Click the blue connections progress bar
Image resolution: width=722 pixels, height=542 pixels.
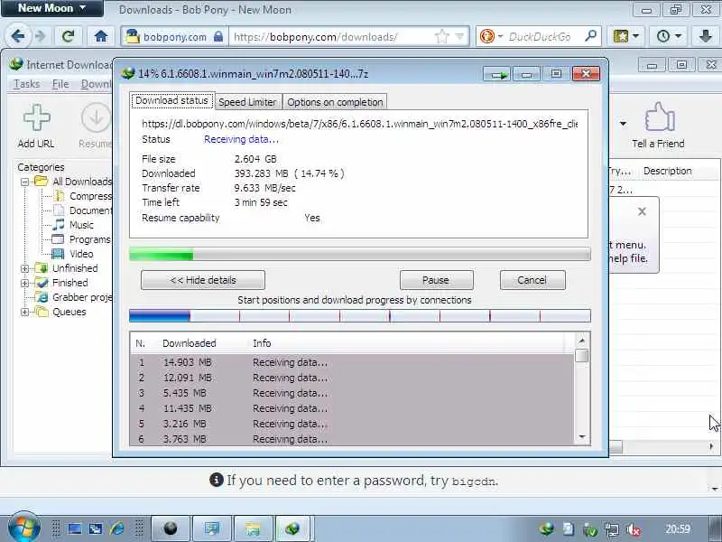(359, 315)
